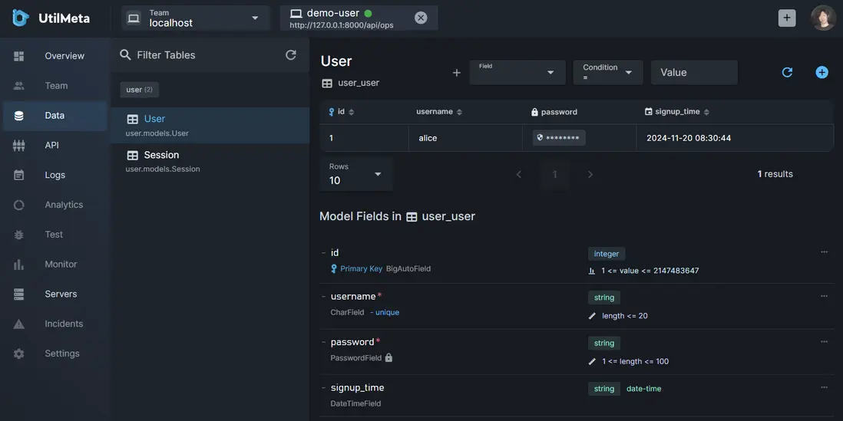
Task: Go to Servers page
Action: pyautogui.click(x=55, y=294)
